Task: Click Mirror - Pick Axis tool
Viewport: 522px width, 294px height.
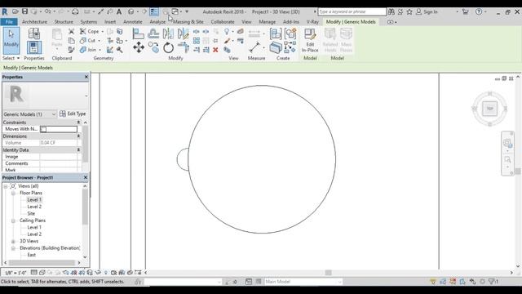Action: 168,33
